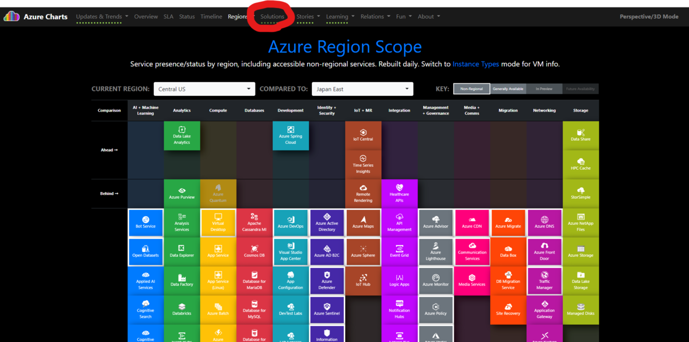Open the Timeline page
This screenshot has width=689, height=342.
[211, 17]
